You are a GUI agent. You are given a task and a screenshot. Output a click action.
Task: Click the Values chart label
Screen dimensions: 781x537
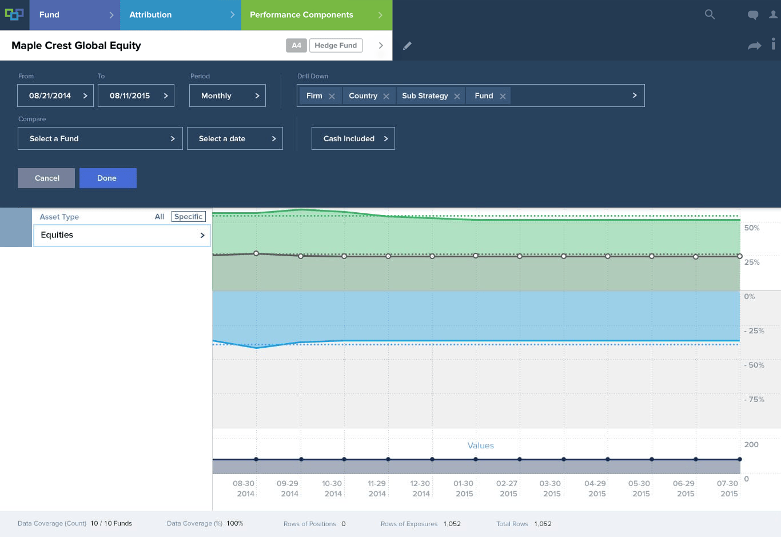click(x=480, y=445)
